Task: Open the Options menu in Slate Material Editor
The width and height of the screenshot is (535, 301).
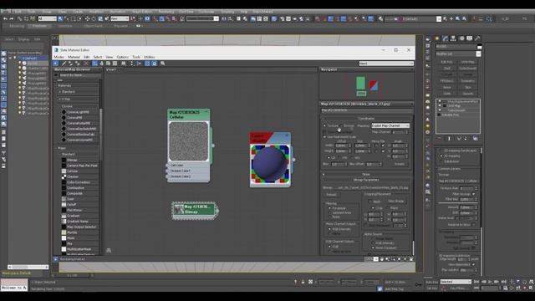Action: coord(123,57)
